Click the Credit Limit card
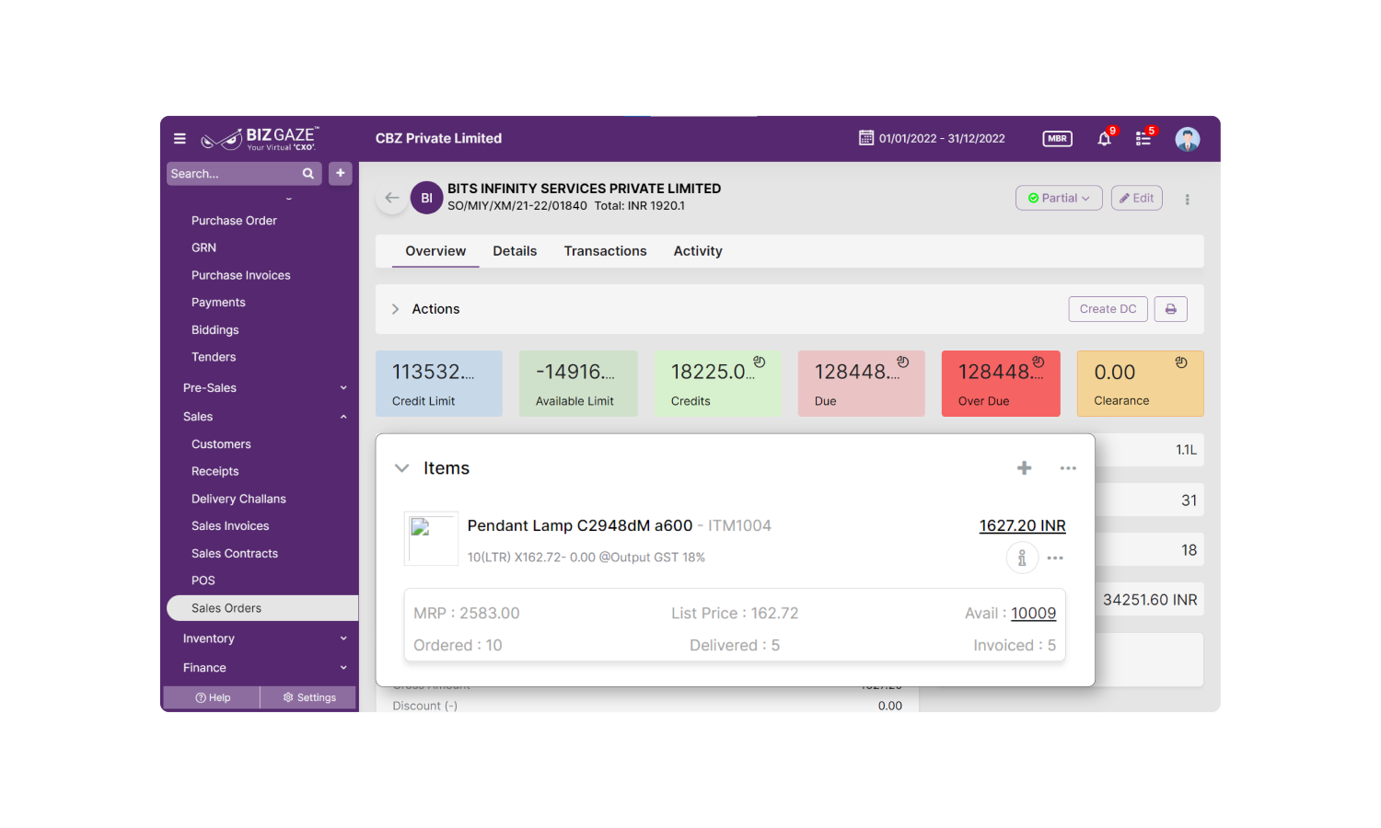This screenshot has width=1381, height=828. 439,384
